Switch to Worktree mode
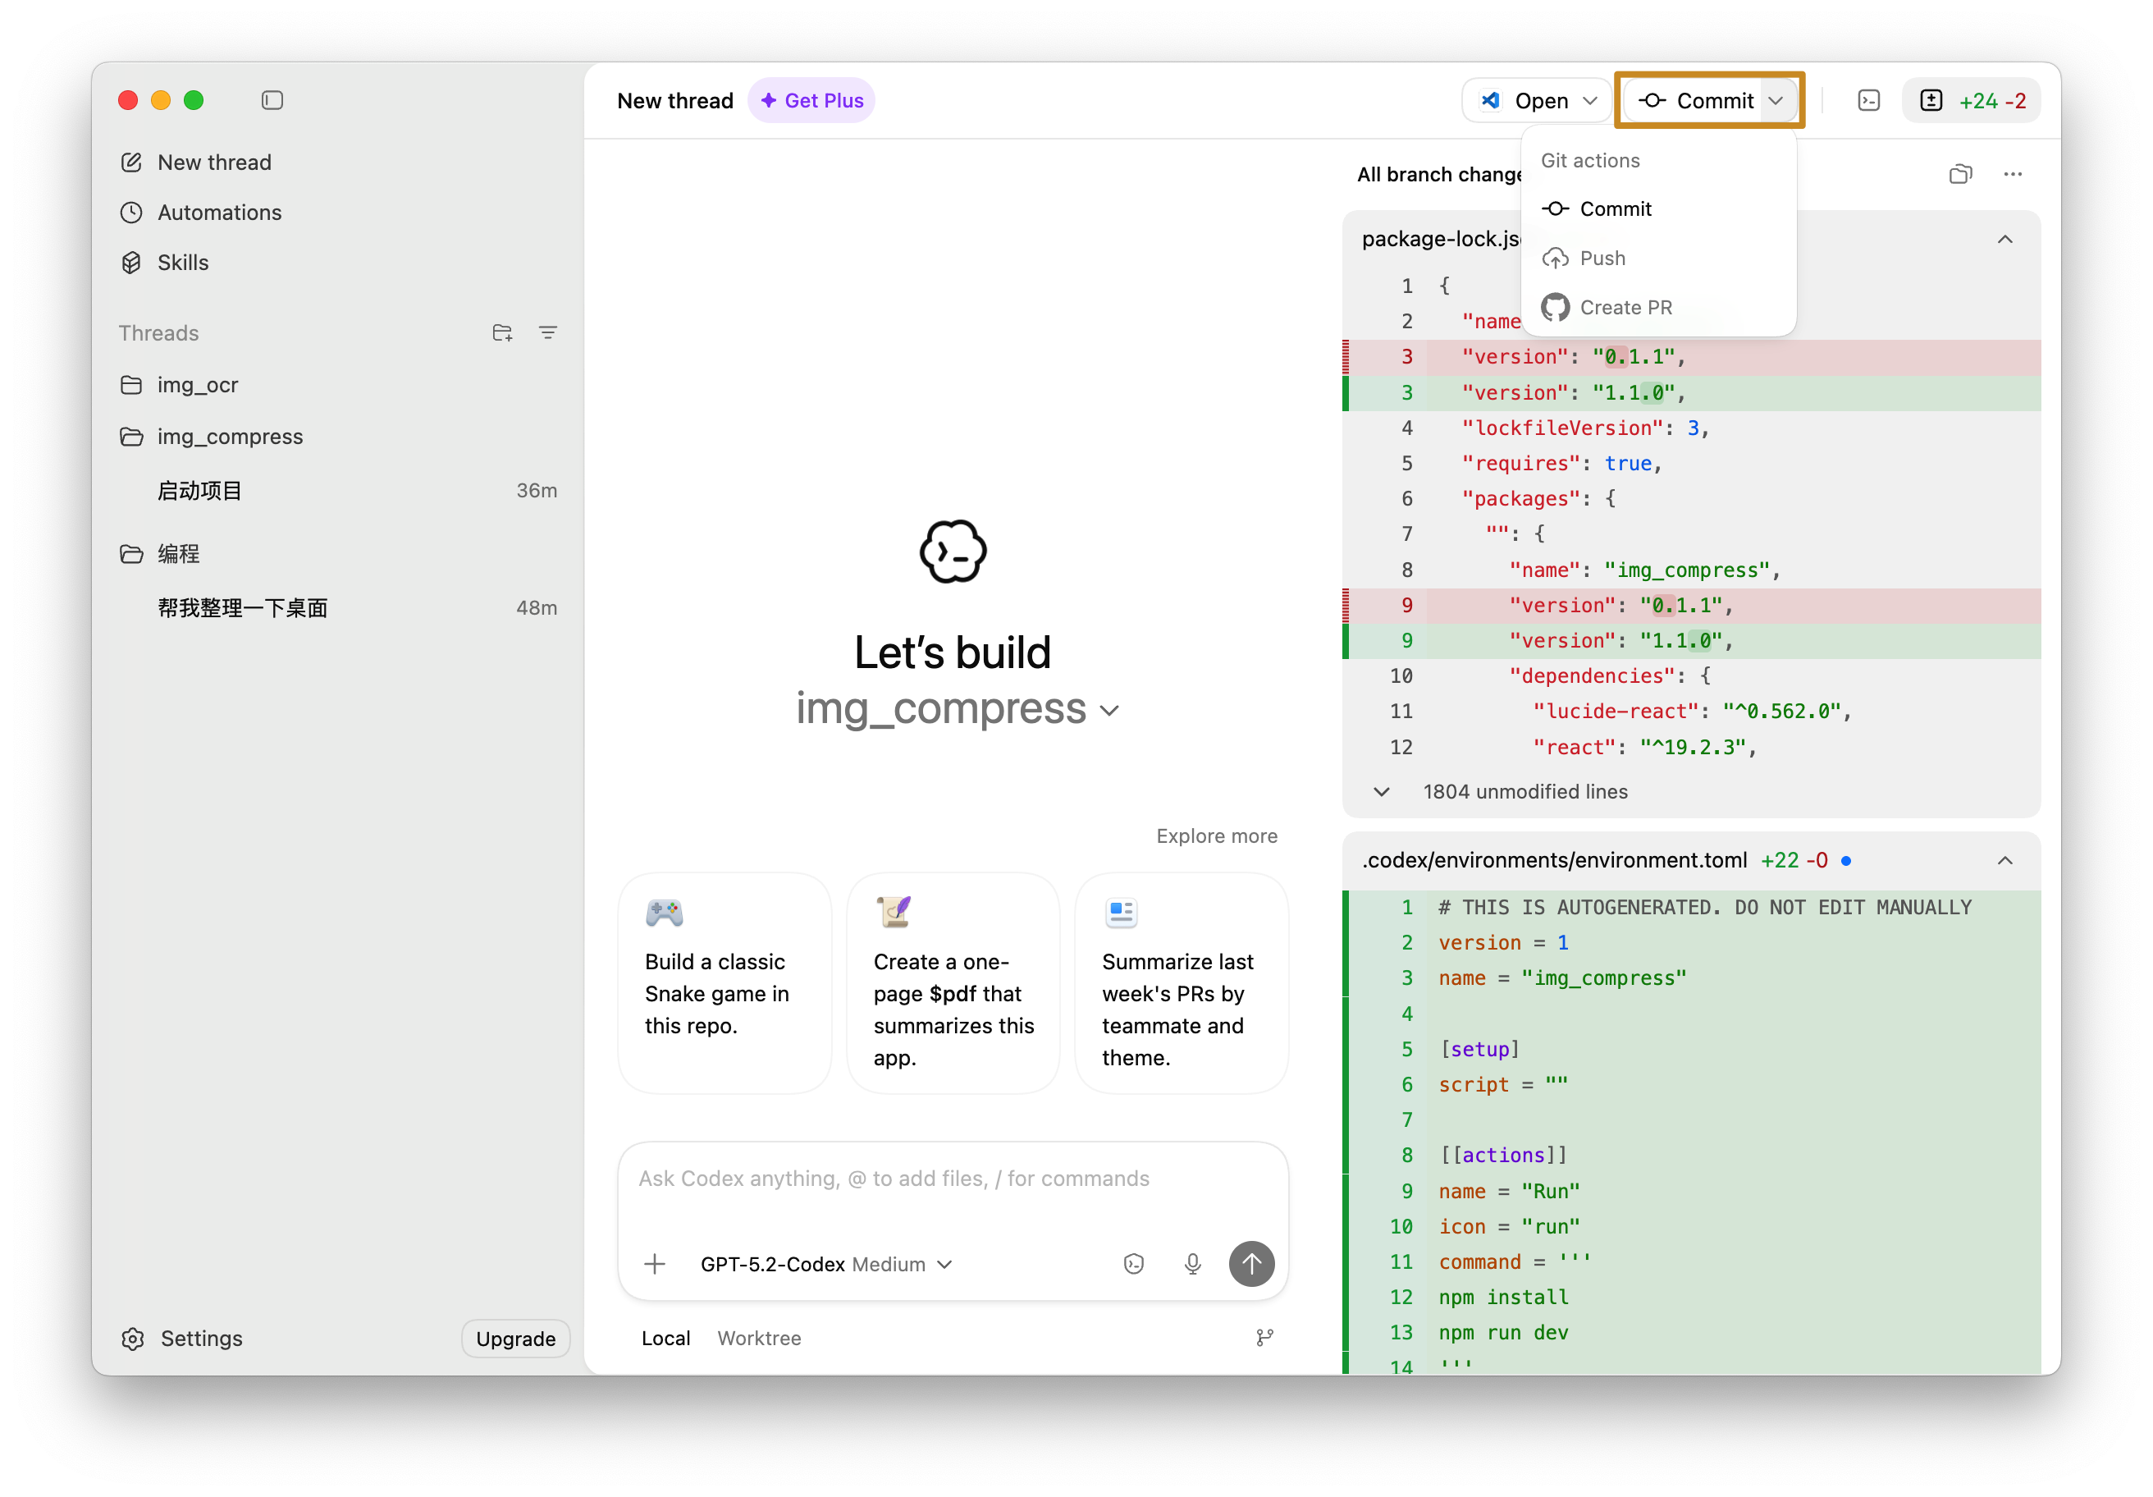This screenshot has height=1497, width=2153. 759,1338
